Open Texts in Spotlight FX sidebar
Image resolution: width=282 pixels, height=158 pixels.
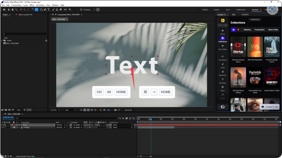pos(223,66)
